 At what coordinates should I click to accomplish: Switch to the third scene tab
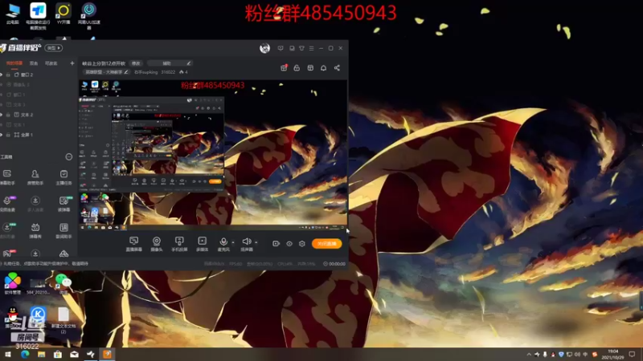click(x=51, y=63)
